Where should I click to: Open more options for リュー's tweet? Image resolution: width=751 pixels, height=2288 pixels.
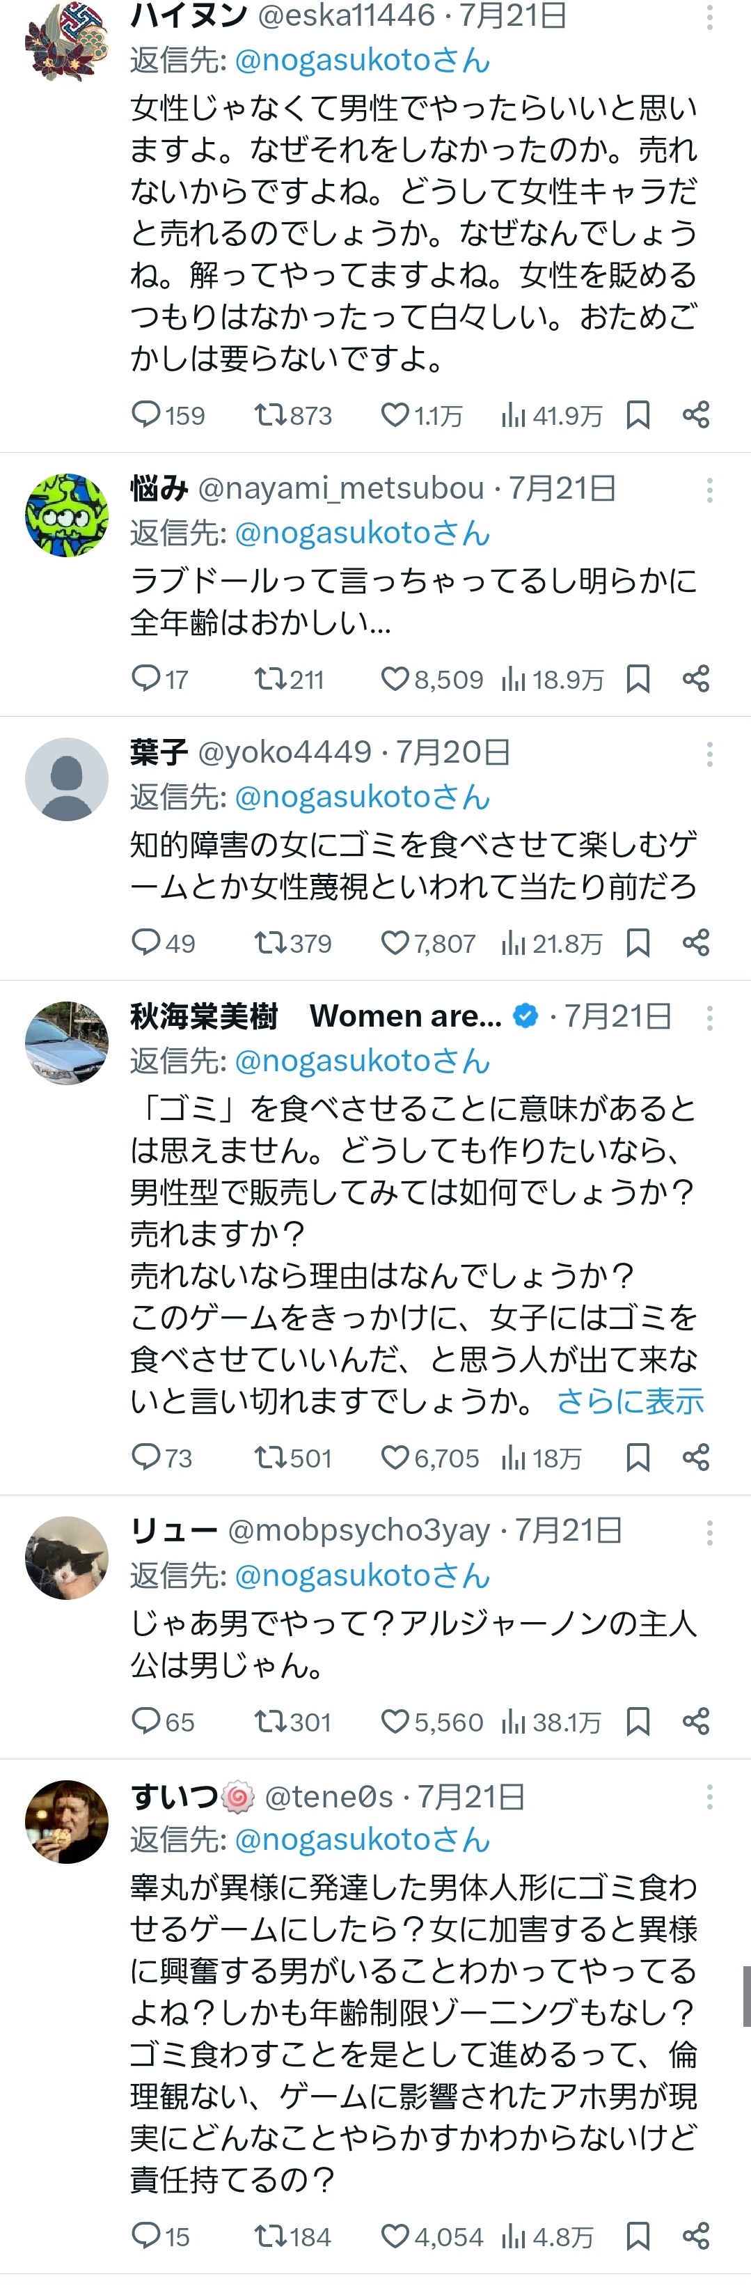[x=709, y=1532]
